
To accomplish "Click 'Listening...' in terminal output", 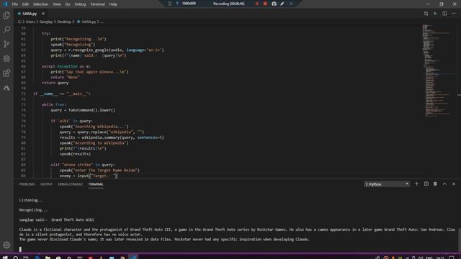I will (x=31, y=200).
